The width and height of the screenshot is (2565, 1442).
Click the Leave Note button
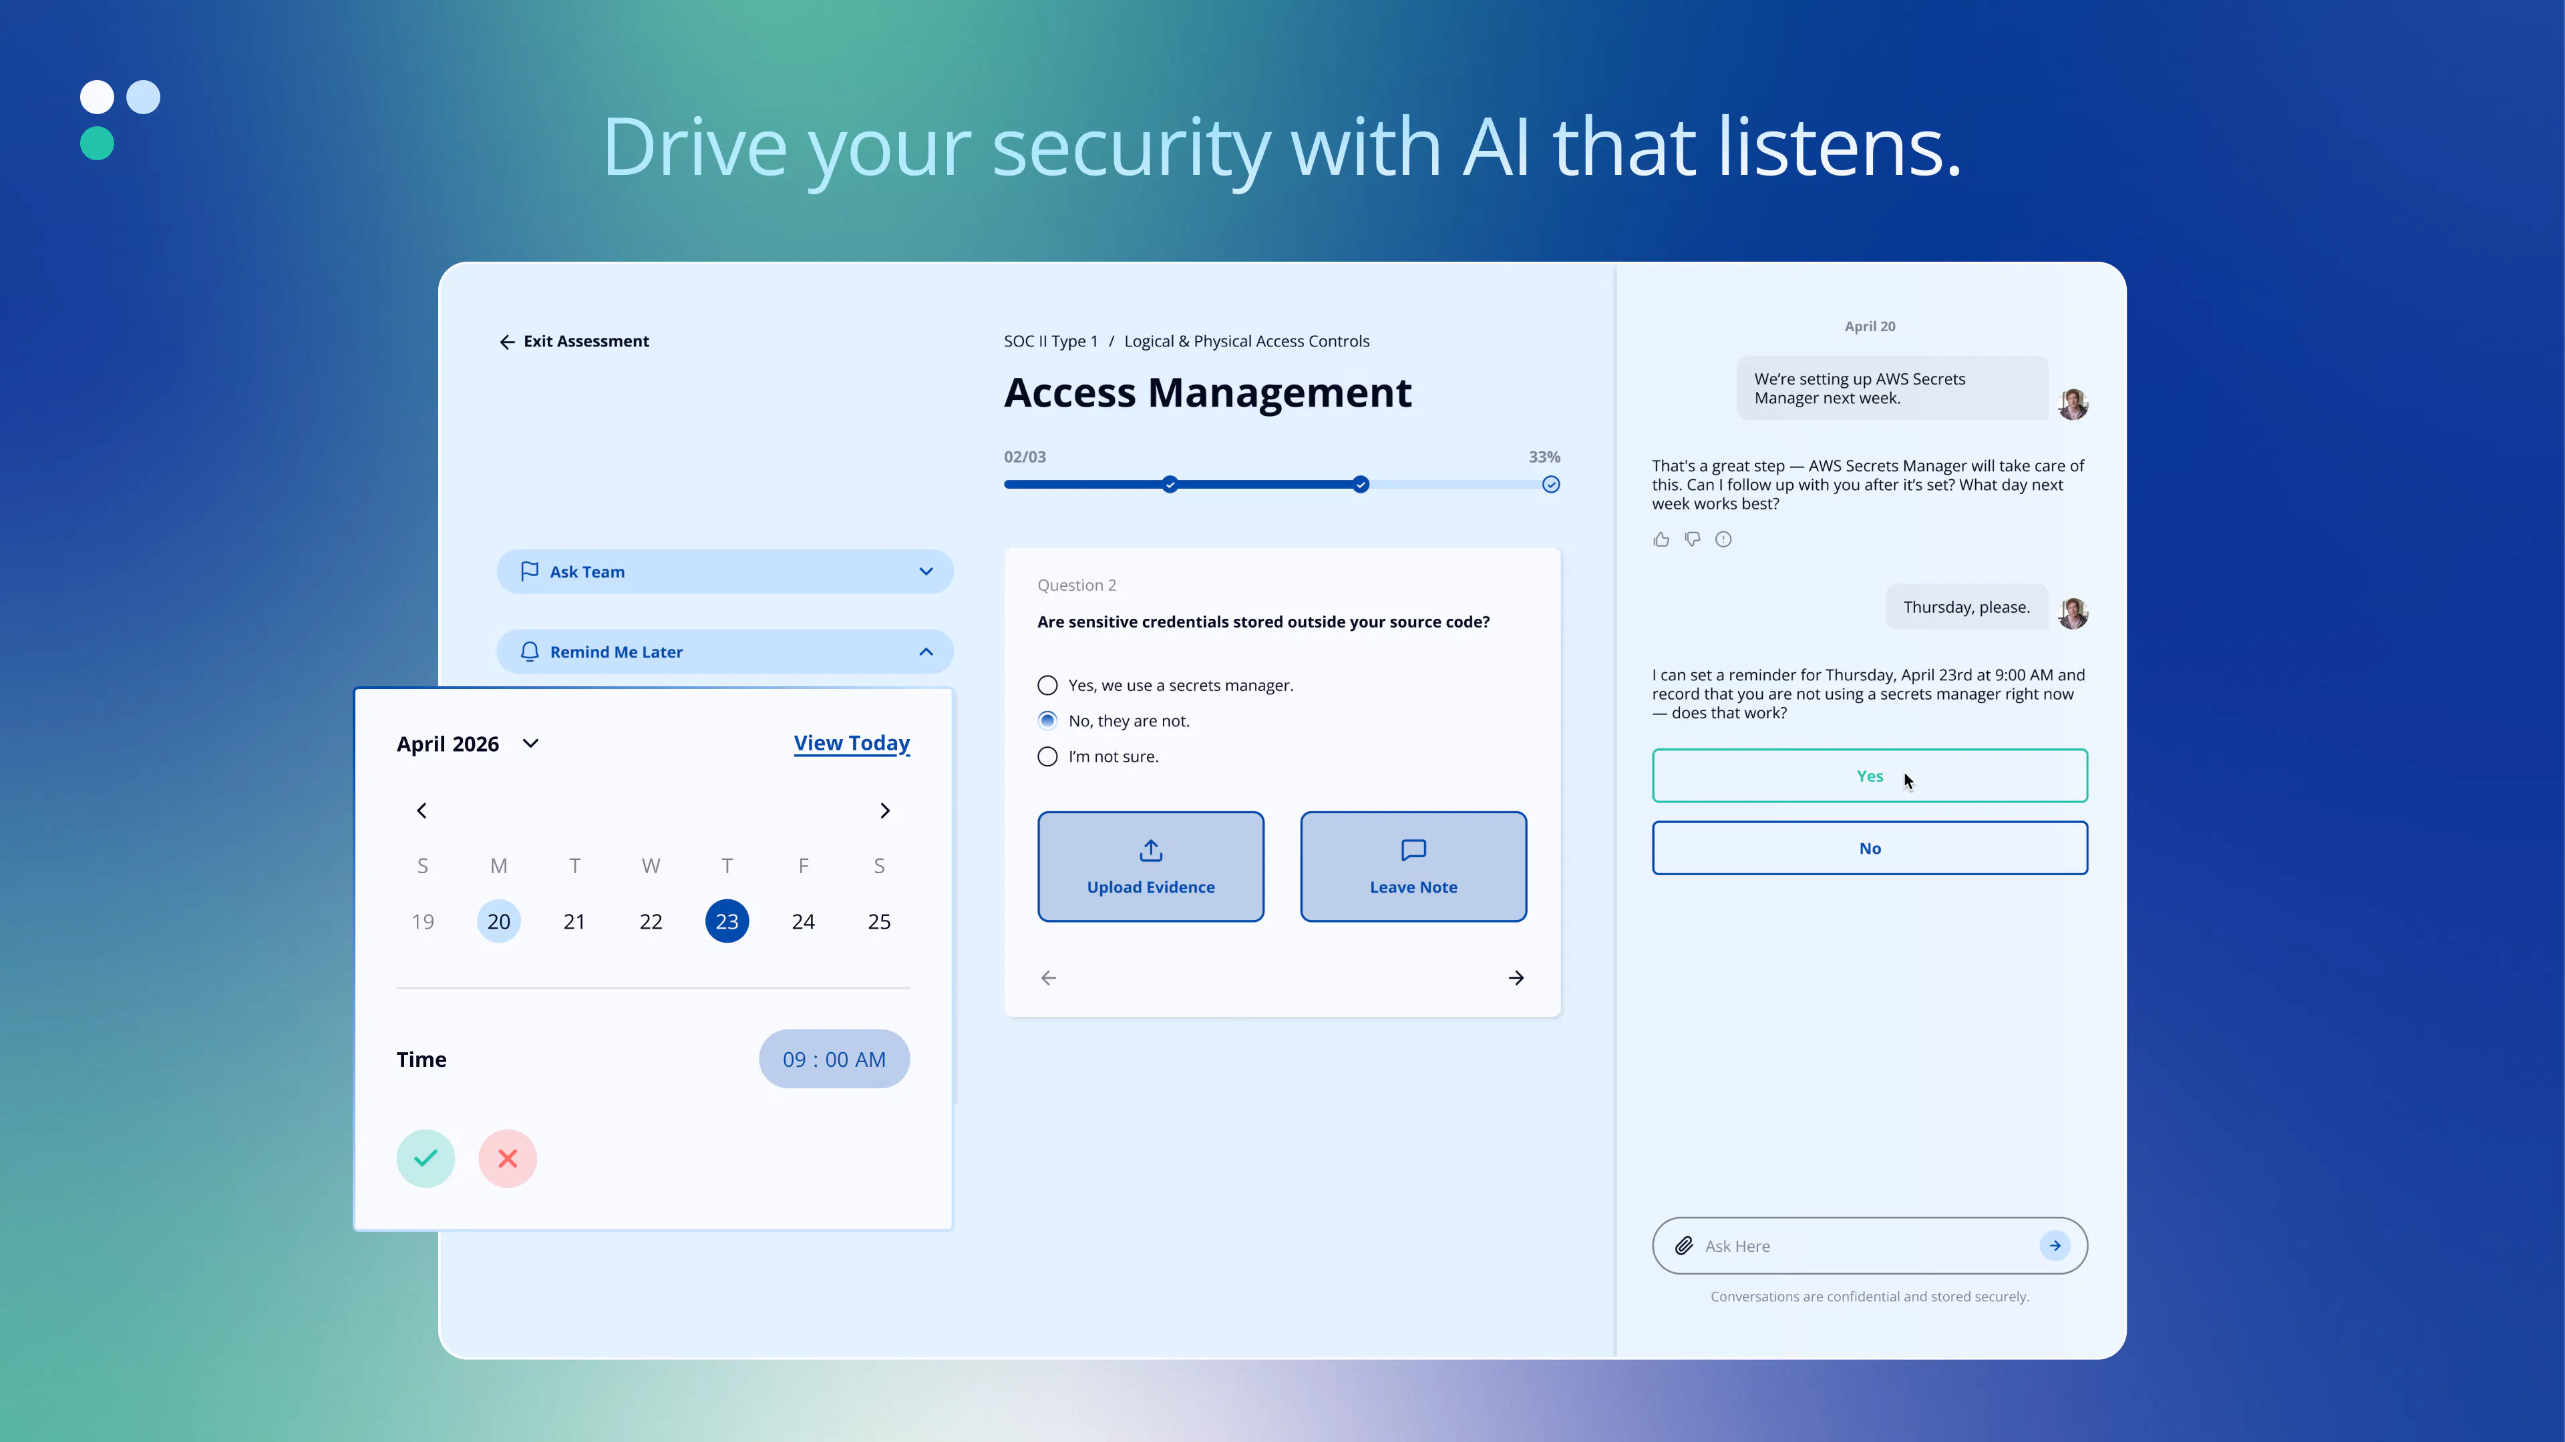pos(1413,867)
